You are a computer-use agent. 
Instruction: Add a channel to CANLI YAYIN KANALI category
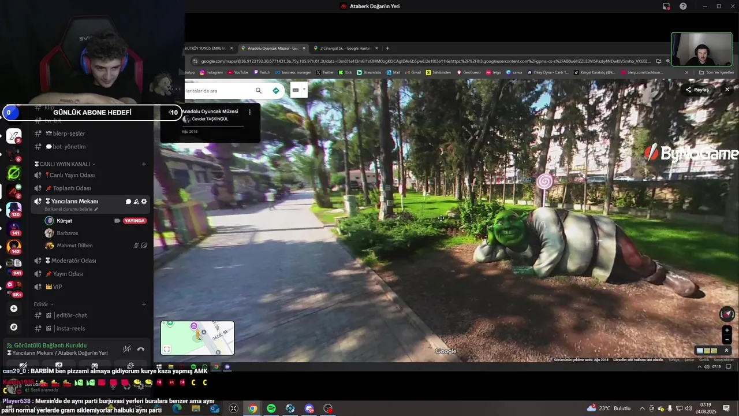(x=144, y=164)
